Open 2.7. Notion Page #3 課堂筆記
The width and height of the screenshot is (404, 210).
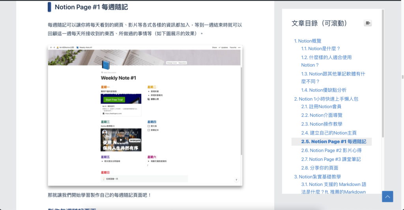pyautogui.click(x=331, y=159)
